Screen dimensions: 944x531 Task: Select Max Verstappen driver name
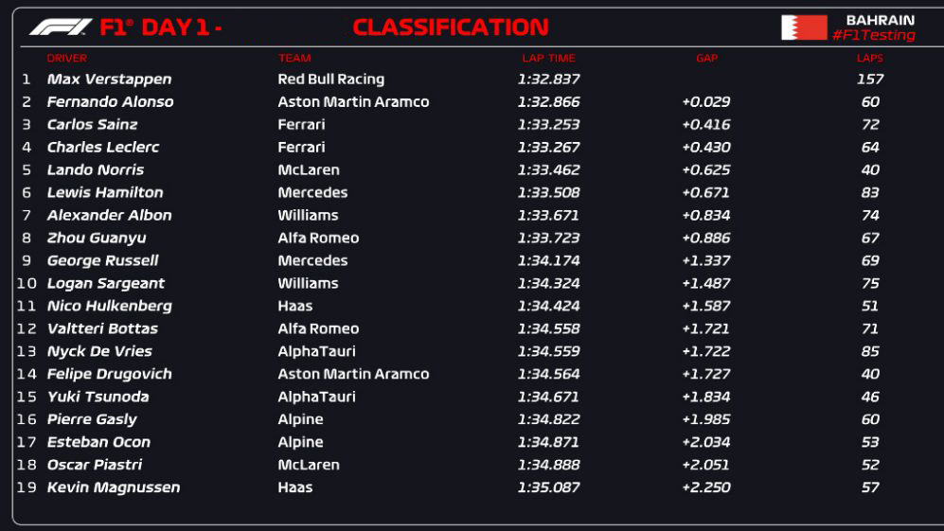pyautogui.click(x=109, y=80)
